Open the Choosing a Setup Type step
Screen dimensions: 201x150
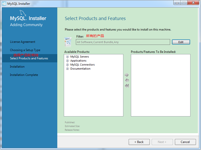pyautogui.click(x=25, y=50)
